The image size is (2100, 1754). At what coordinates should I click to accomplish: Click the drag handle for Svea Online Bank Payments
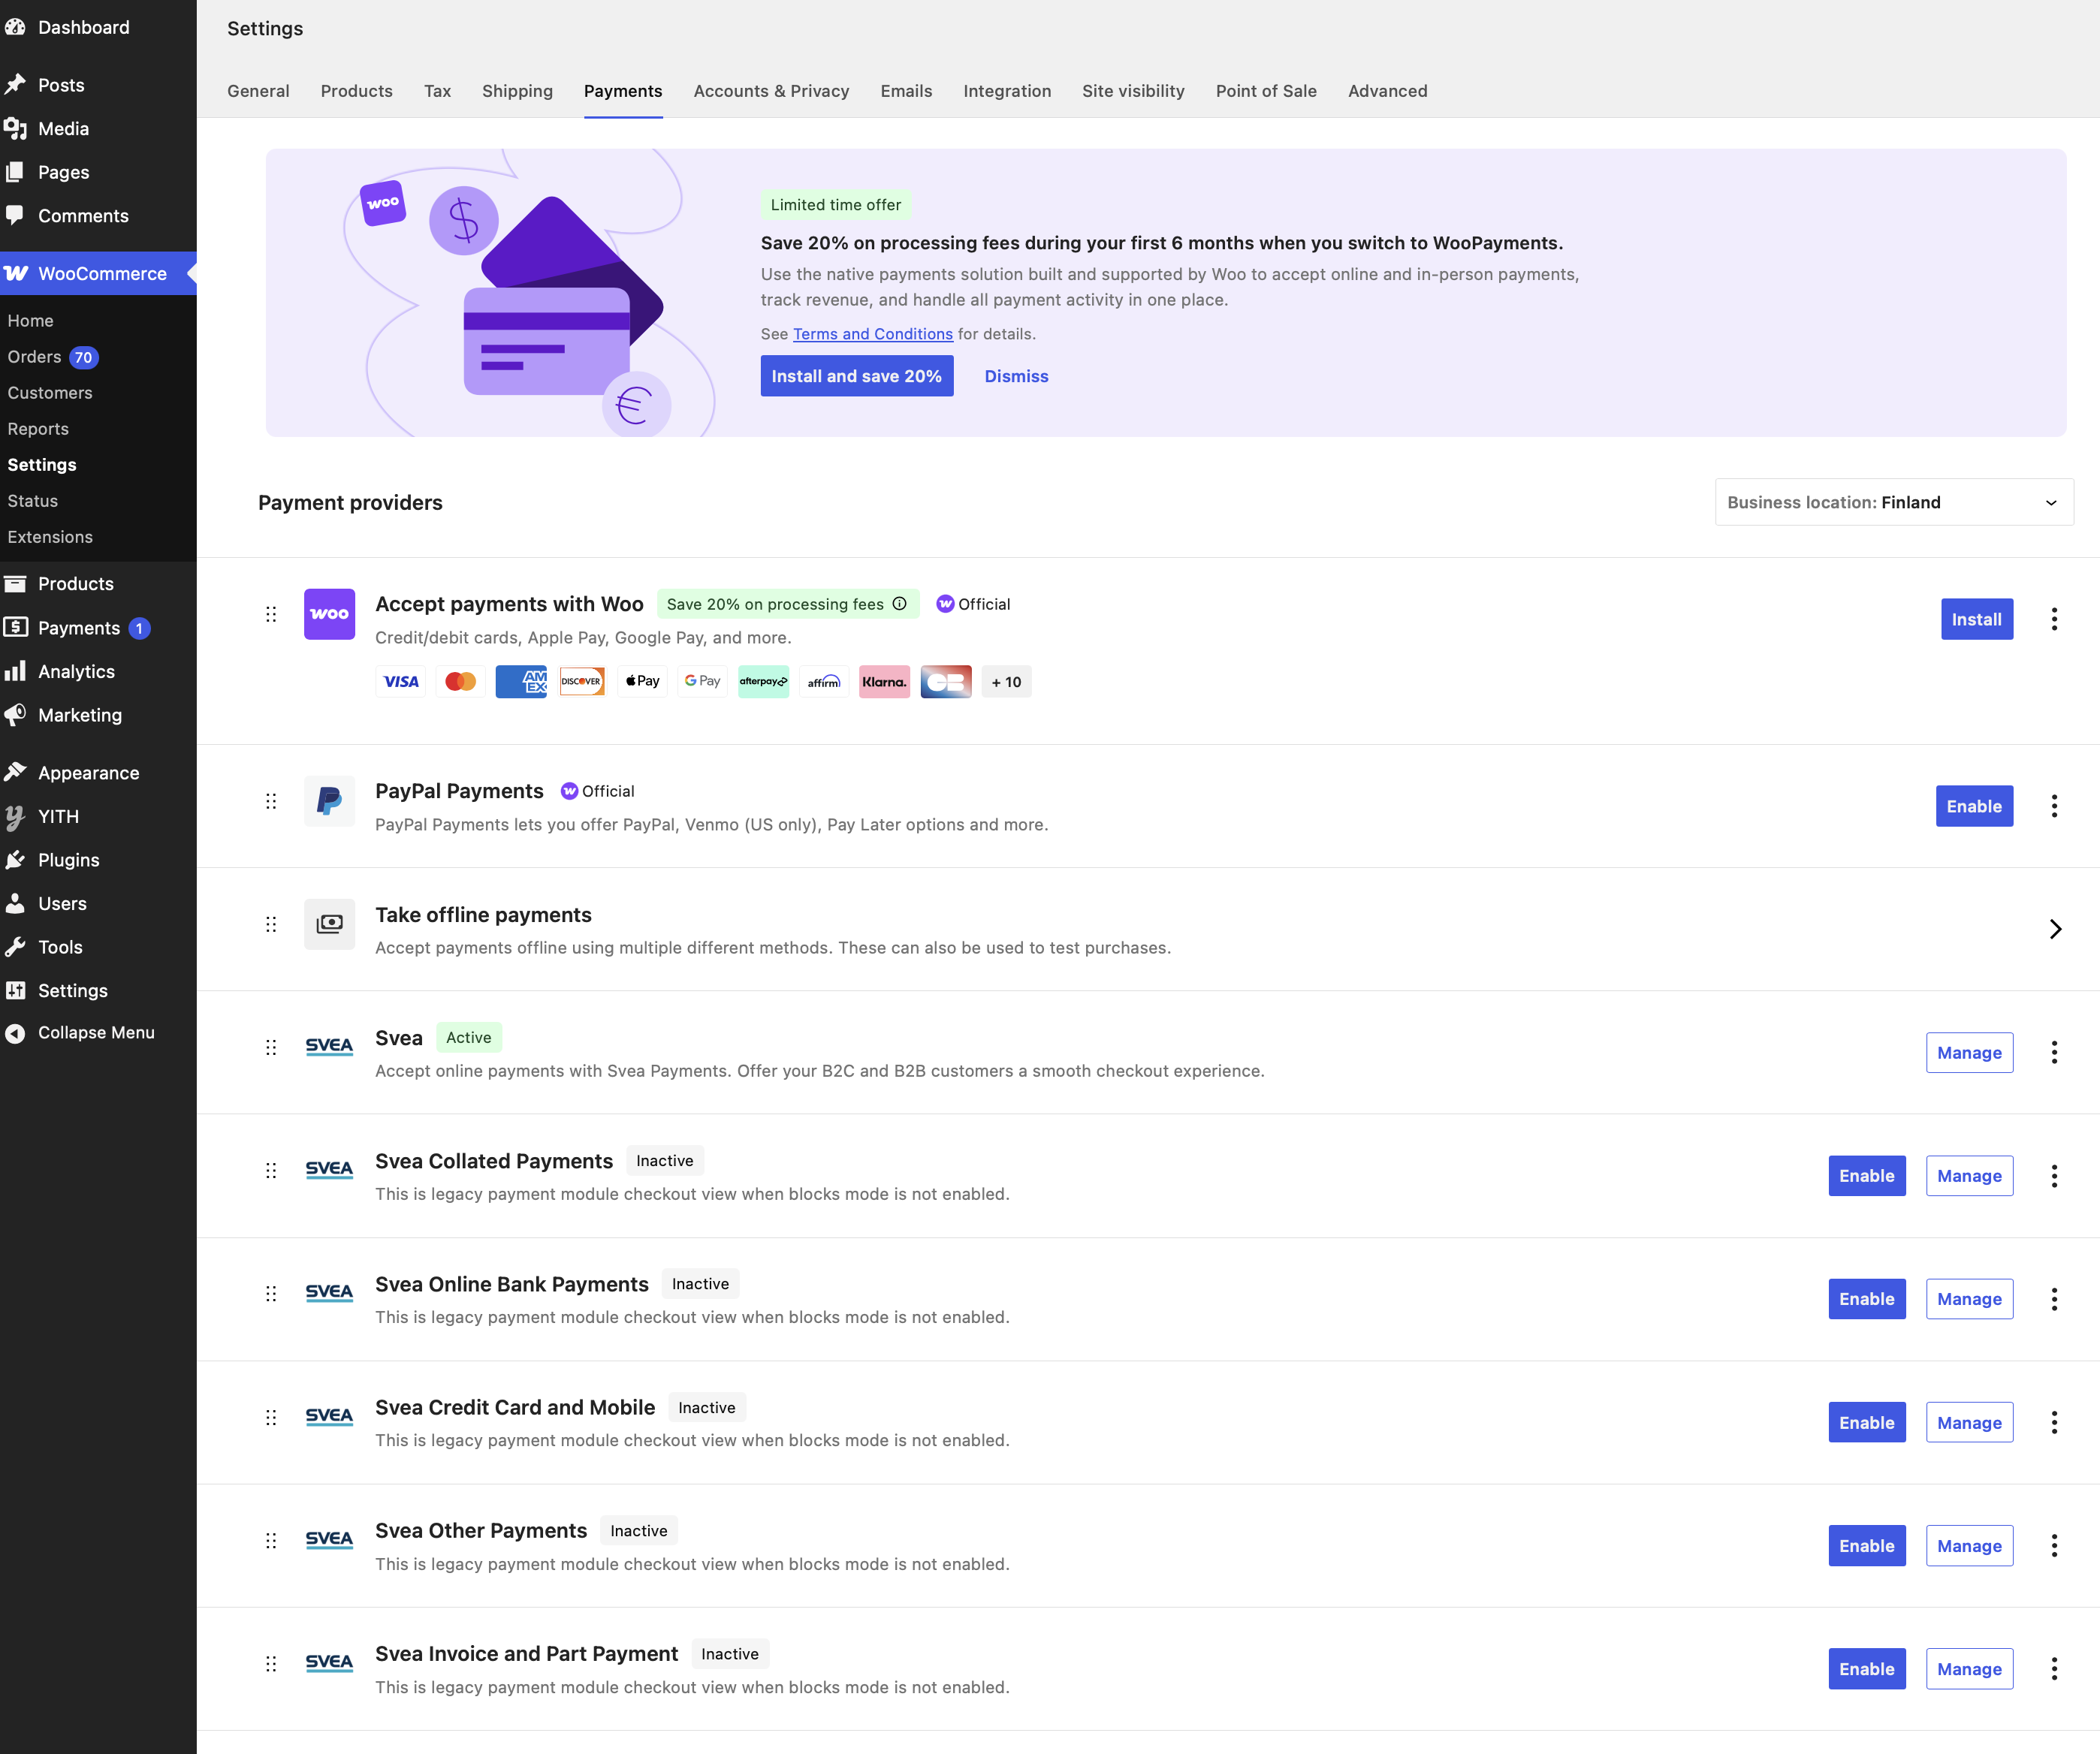(x=271, y=1294)
